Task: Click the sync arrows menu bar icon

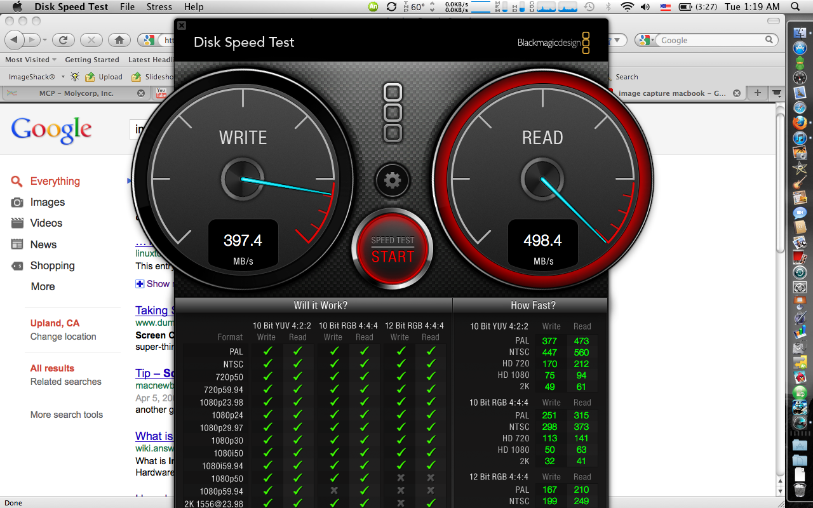Action: (x=391, y=7)
